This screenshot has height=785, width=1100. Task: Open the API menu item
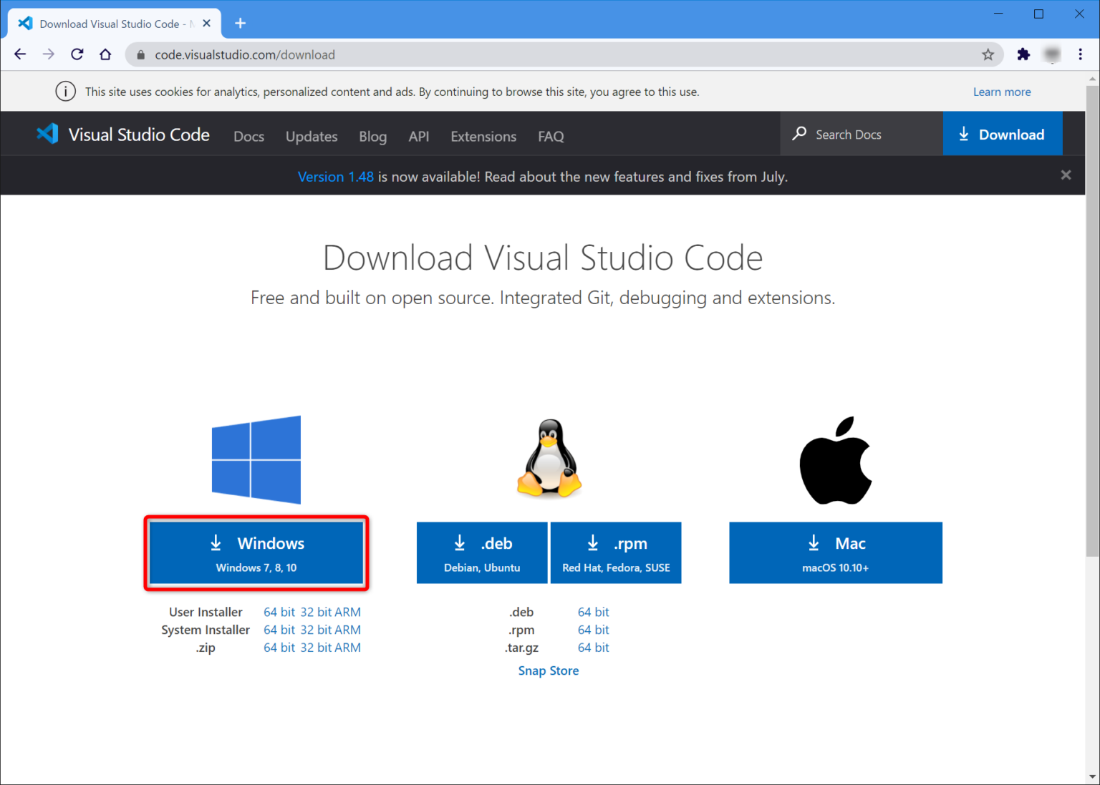[419, 136]
